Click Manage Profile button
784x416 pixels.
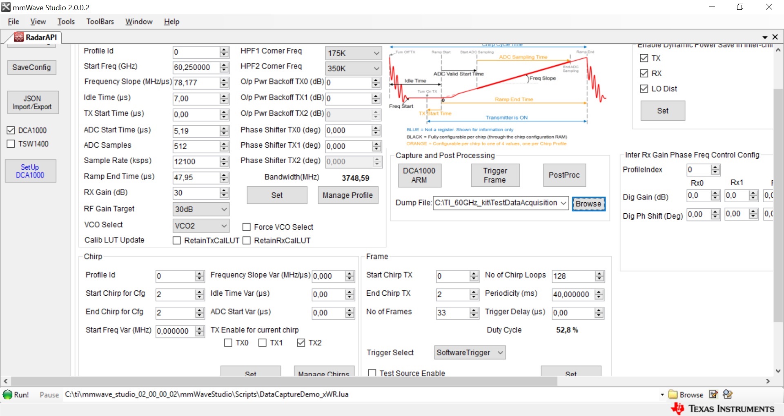348,195
